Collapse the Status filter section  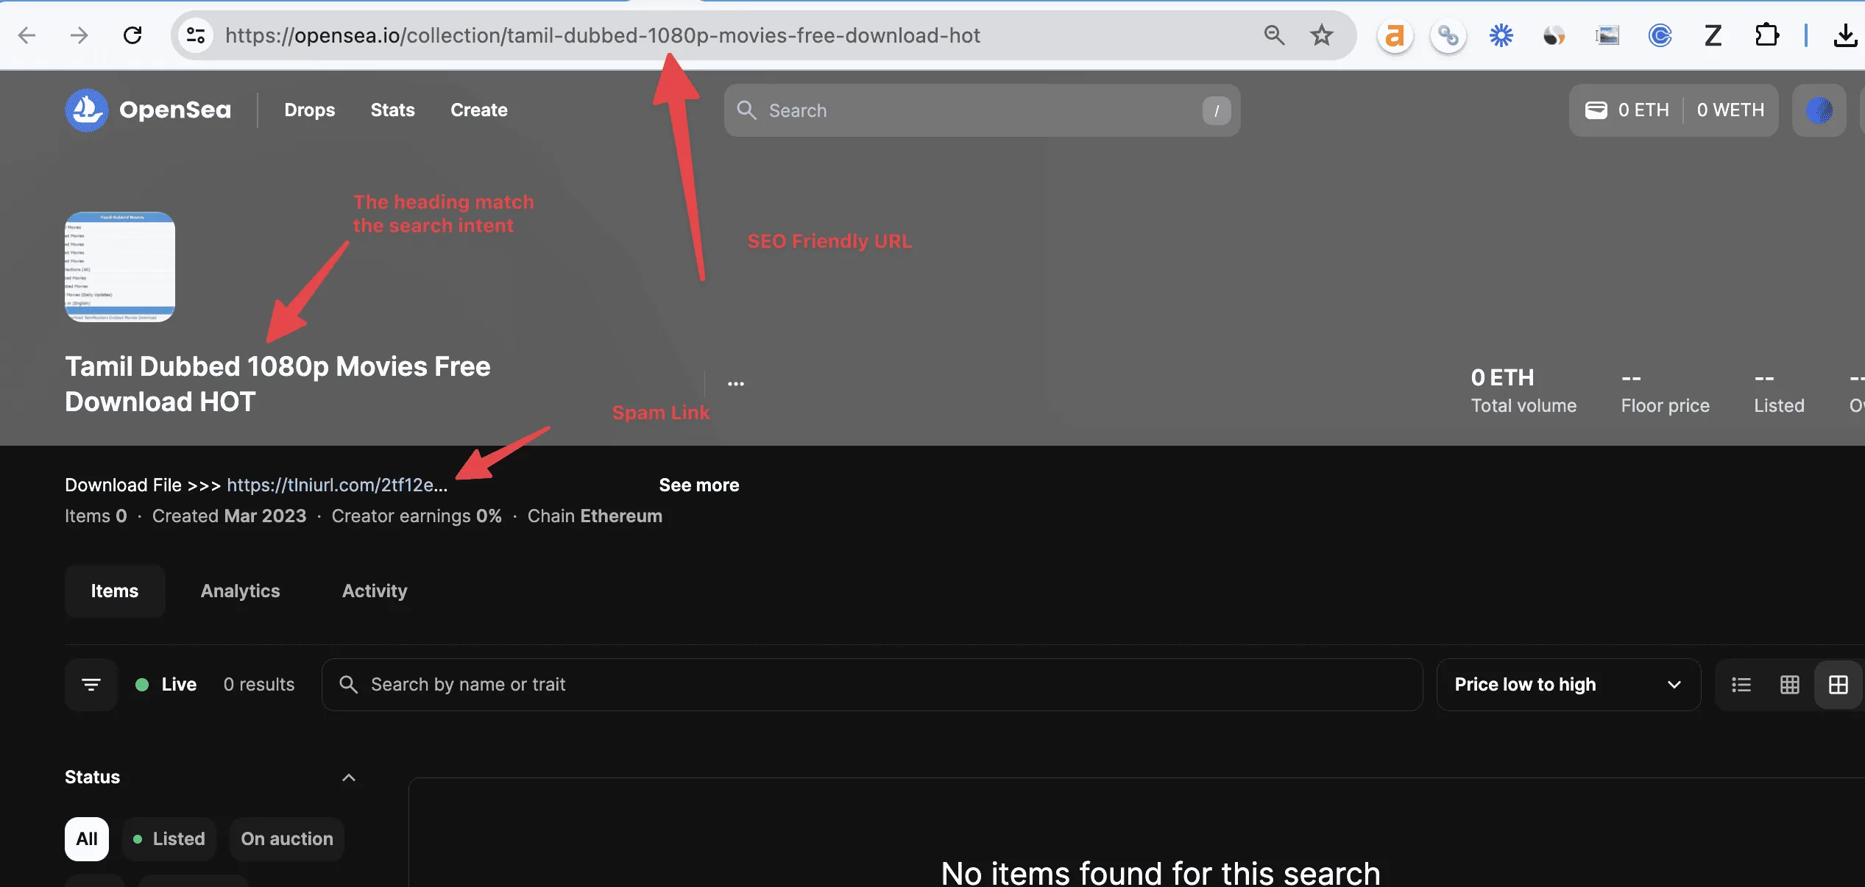click(x=349, y=777)
